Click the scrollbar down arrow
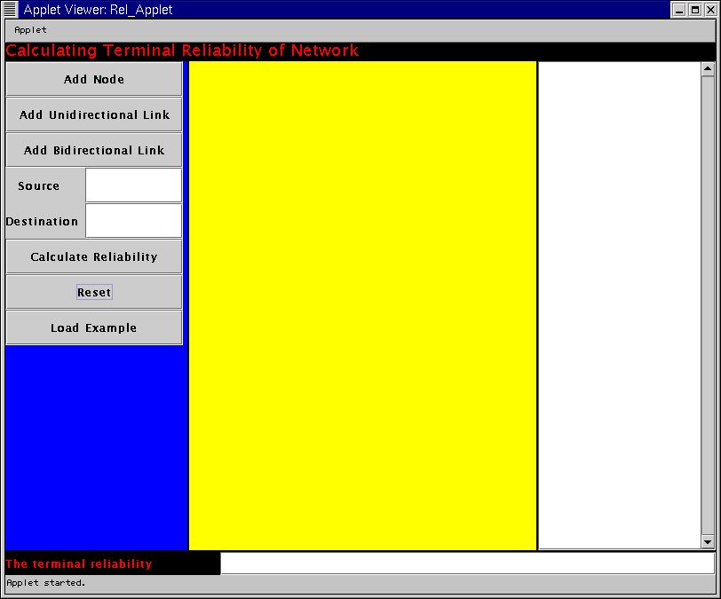 (708, 542)
